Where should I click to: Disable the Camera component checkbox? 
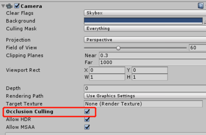pos(17,6)
